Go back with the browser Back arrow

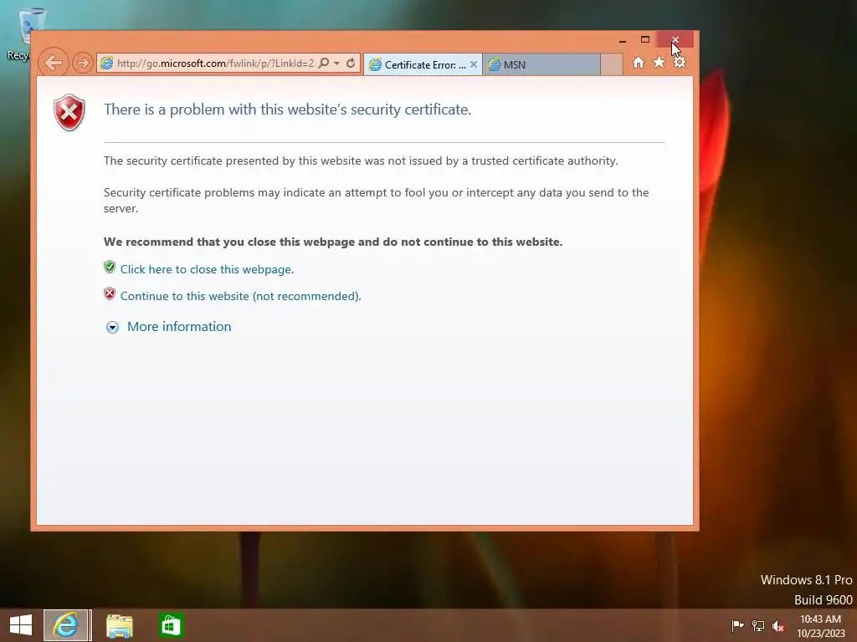(54, 63)
